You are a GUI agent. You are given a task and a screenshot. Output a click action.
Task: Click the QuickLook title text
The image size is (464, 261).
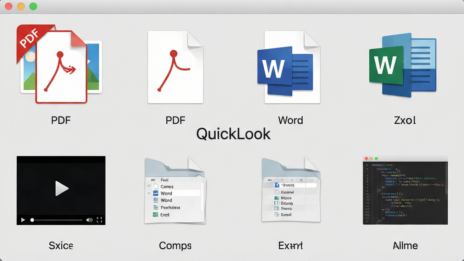[233, 134]
